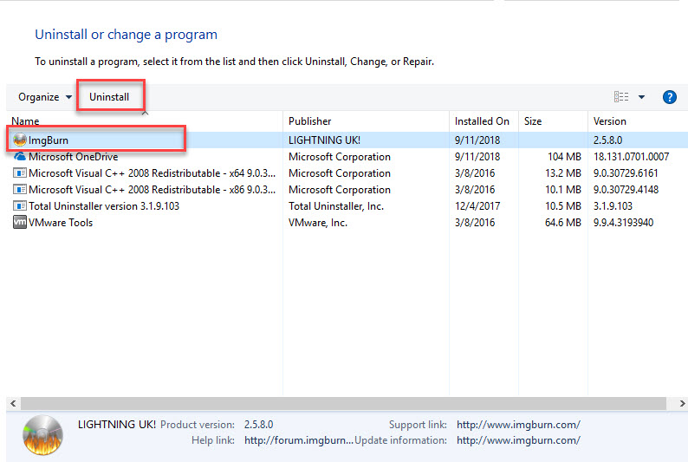688x462 pixels.
Task: Click the 10.5 MB size cell
Action: point(563,206)
